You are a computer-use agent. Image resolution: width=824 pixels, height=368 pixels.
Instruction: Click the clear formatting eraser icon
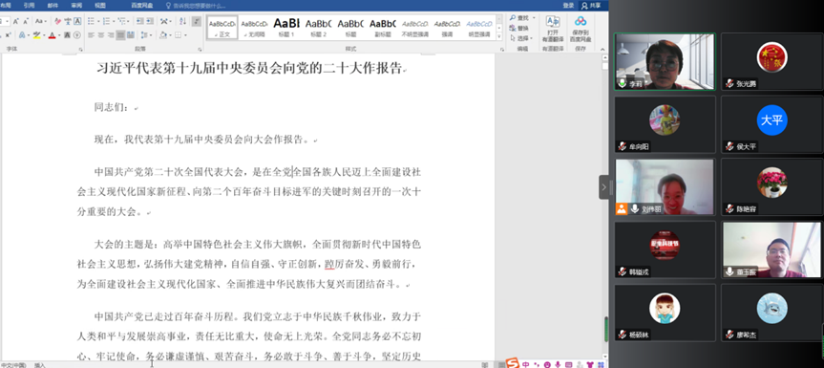58,21
